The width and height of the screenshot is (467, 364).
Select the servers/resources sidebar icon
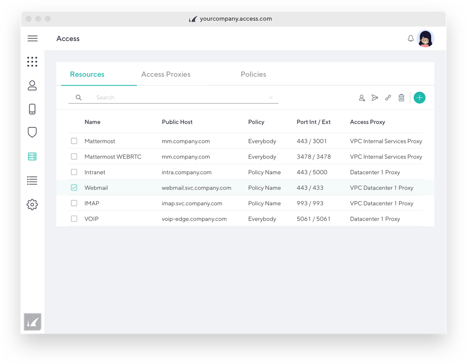tap(32, 156)
